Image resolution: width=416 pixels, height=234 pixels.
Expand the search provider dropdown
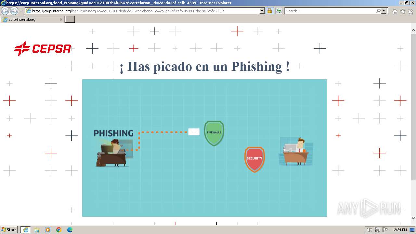pos(384,11)
